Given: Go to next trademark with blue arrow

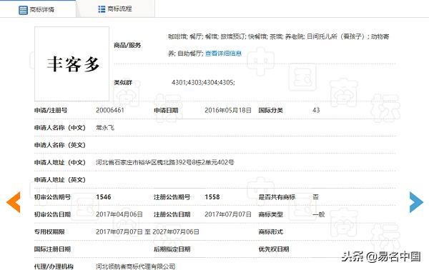Looking at the screenshot, I should click(416, 202).
